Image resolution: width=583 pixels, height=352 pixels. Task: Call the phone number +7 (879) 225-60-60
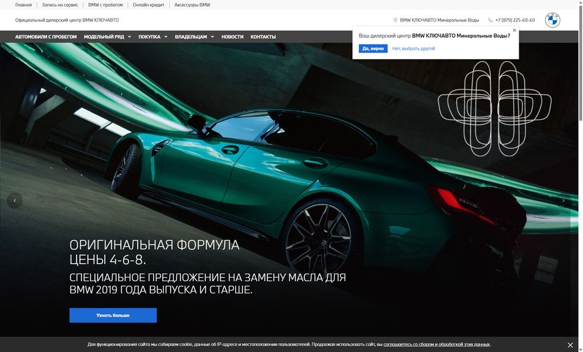coord(515,20)
